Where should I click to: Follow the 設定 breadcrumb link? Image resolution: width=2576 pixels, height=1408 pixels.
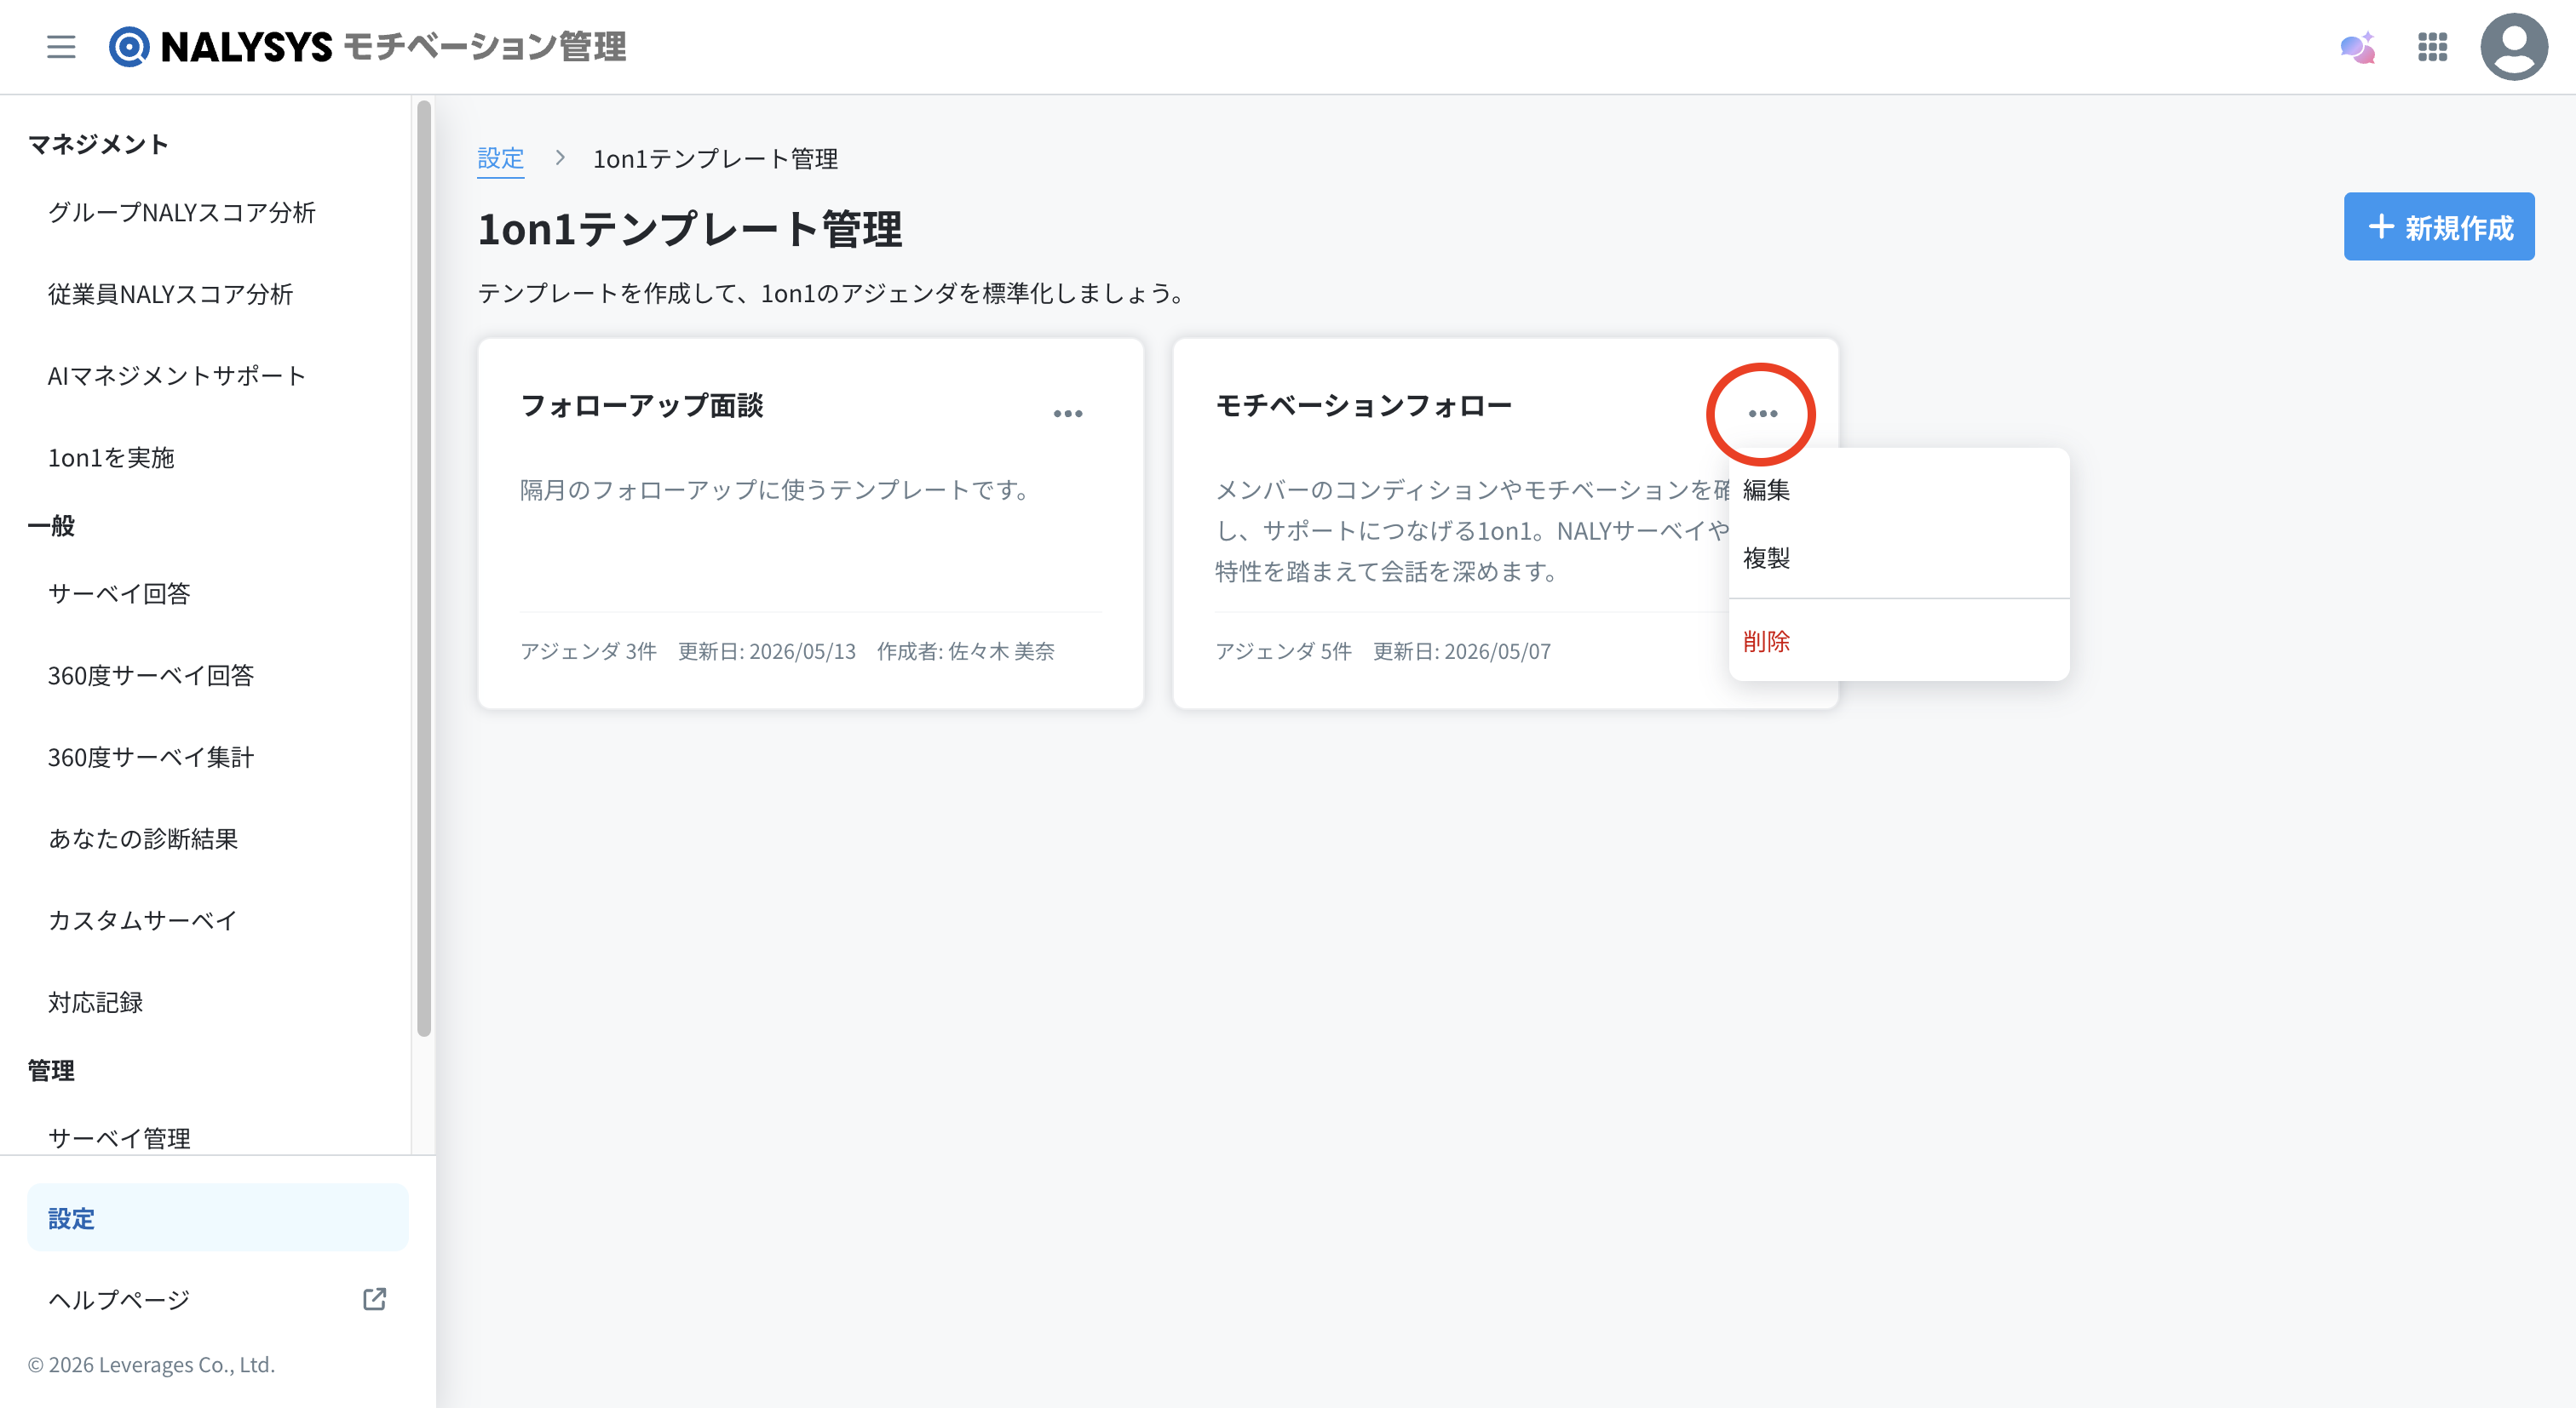coord(500,157)
